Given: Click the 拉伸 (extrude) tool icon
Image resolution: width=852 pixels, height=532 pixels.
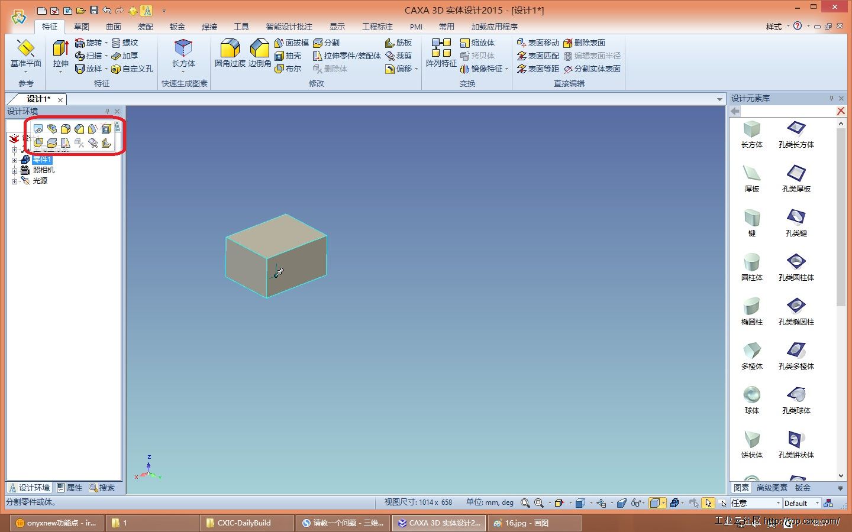Looking at the screenshot, I should [x=60, y=48].
